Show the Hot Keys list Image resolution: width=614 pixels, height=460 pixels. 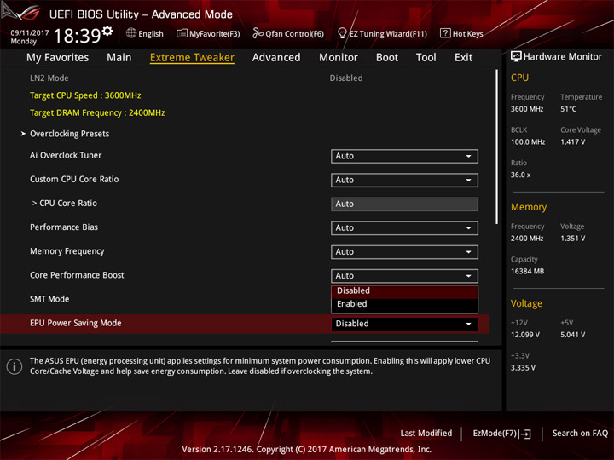[461, 33]
